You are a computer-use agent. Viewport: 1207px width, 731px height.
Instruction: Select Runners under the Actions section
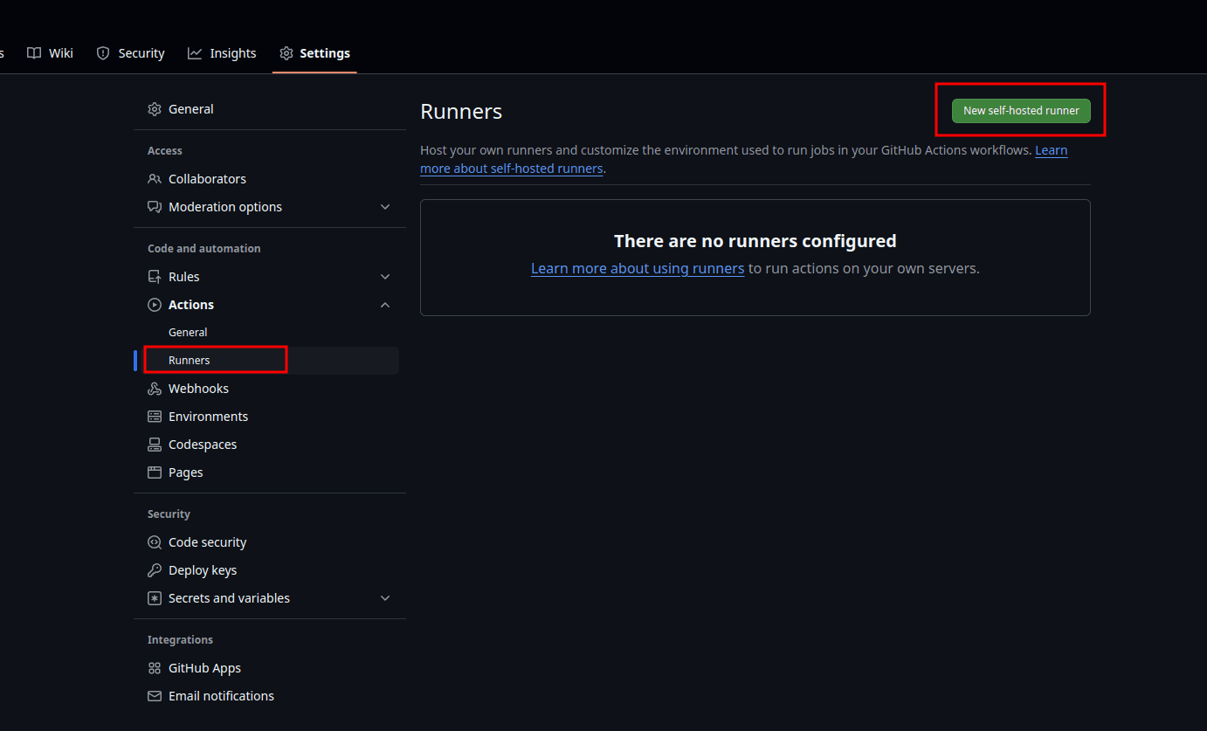tap(189, 360)
